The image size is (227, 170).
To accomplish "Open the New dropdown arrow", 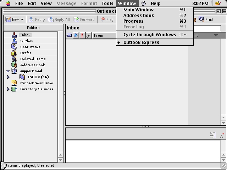I will coord(22,19).
